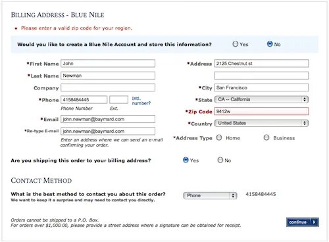This screenshot has width=329, height=242.
Task: Click the 'Phone Number' caption under phone field
Action: pos(76,109)
